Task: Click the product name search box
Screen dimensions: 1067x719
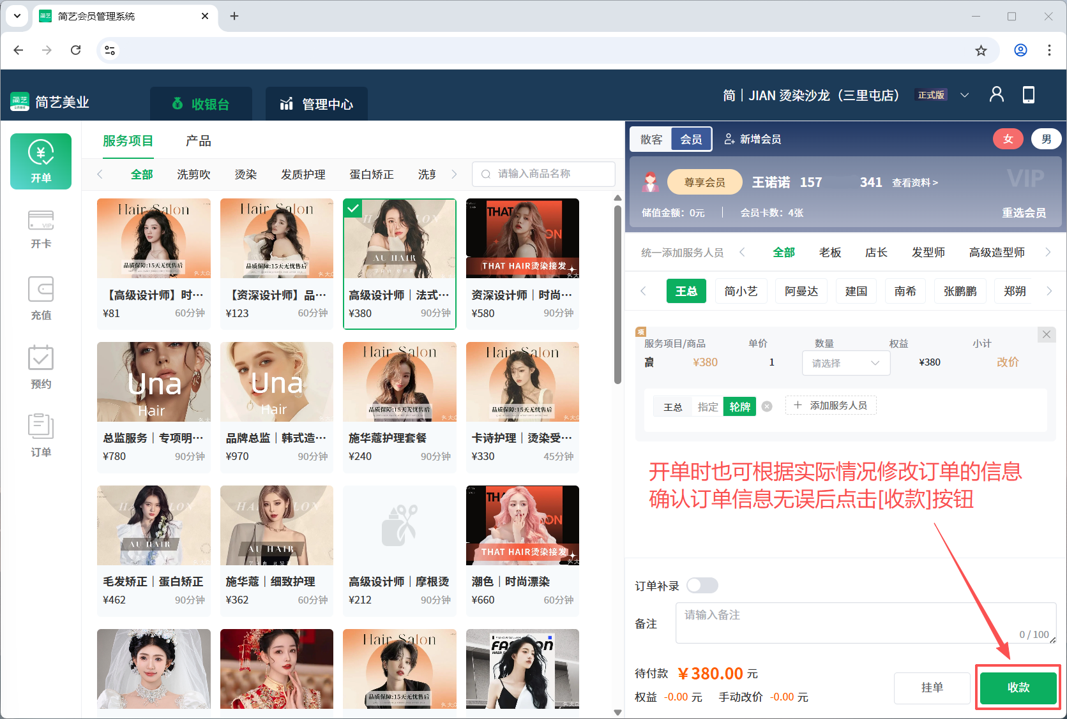Action: click(x=543, y=174)
